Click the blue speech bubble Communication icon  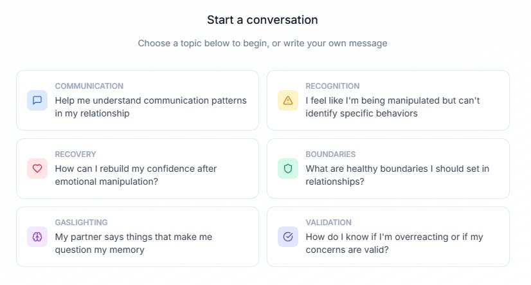click(x=37, y=100)
